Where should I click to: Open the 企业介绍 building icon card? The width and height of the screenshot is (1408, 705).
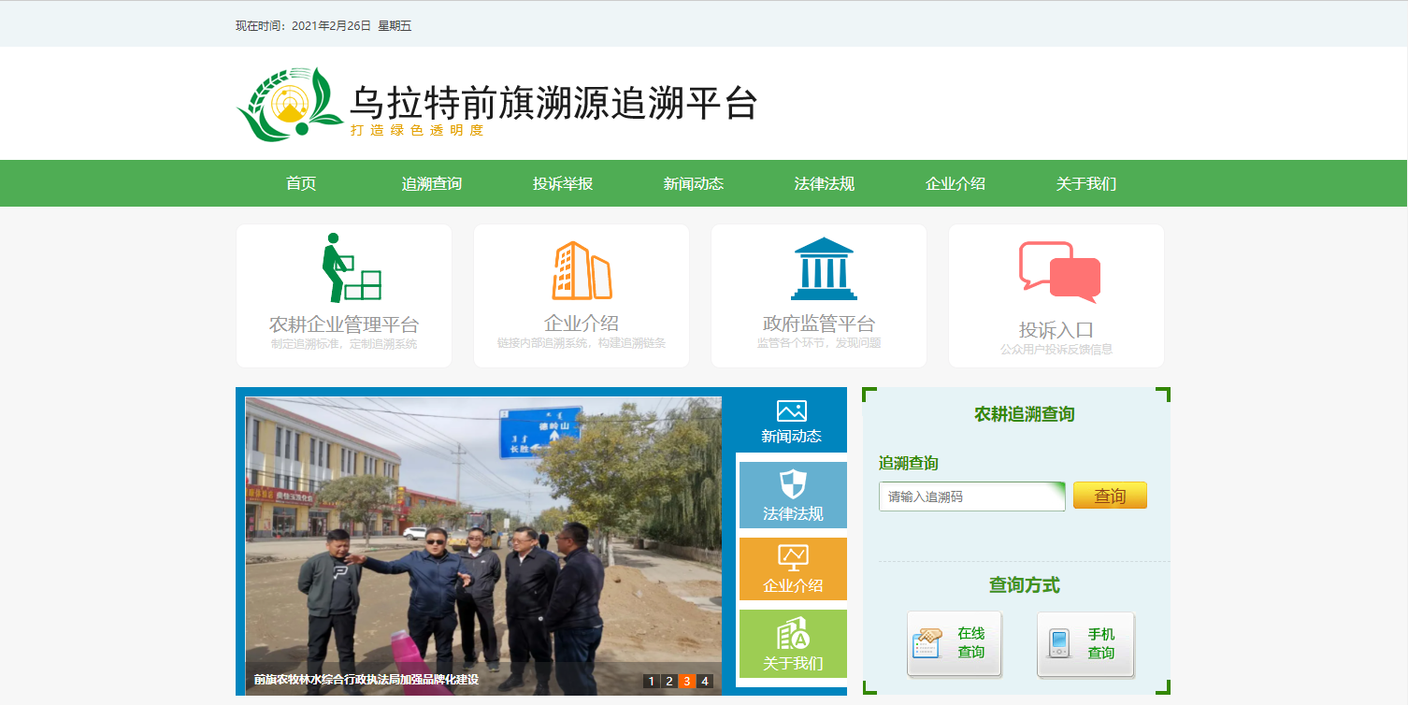pos(581,265)
